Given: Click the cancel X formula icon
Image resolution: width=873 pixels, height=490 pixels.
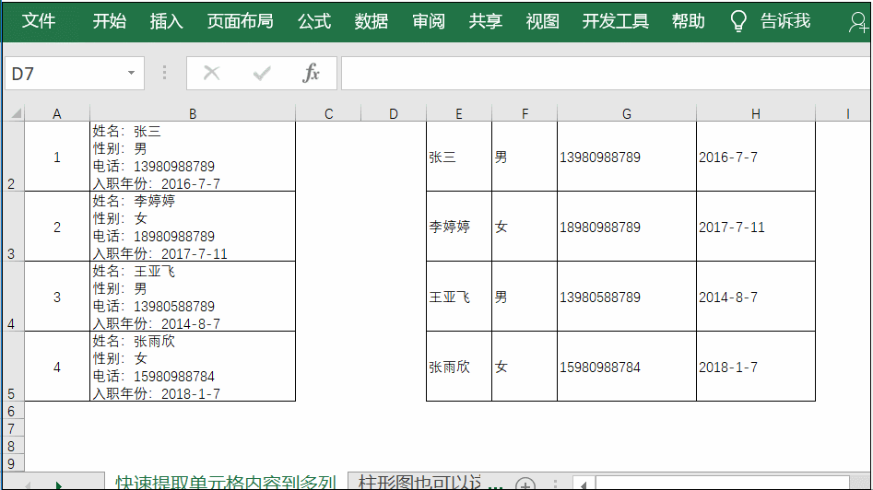Looking at the screenshot, I should point(212,73).
